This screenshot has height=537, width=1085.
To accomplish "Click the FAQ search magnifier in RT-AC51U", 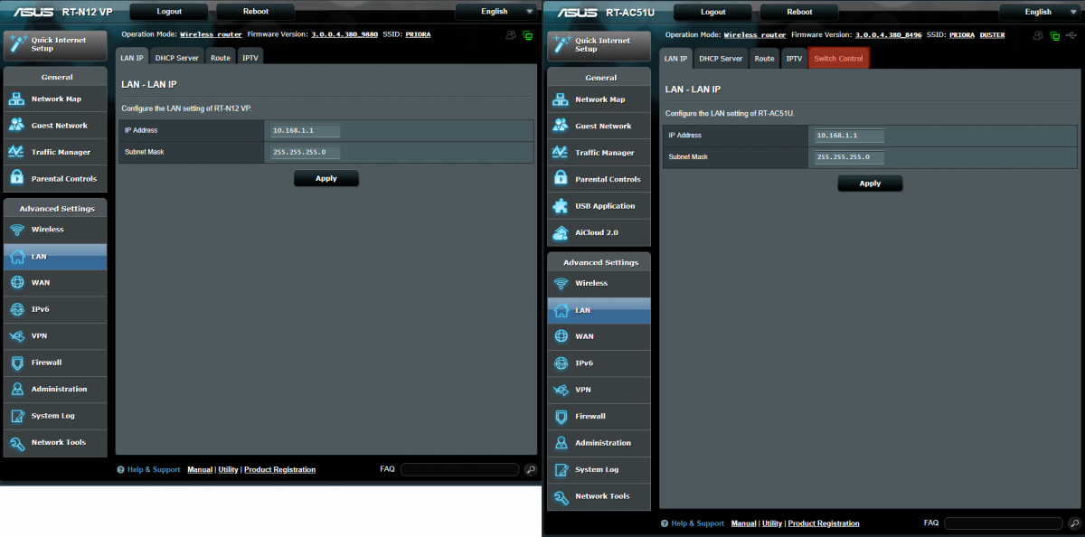I will point(1074,523).
